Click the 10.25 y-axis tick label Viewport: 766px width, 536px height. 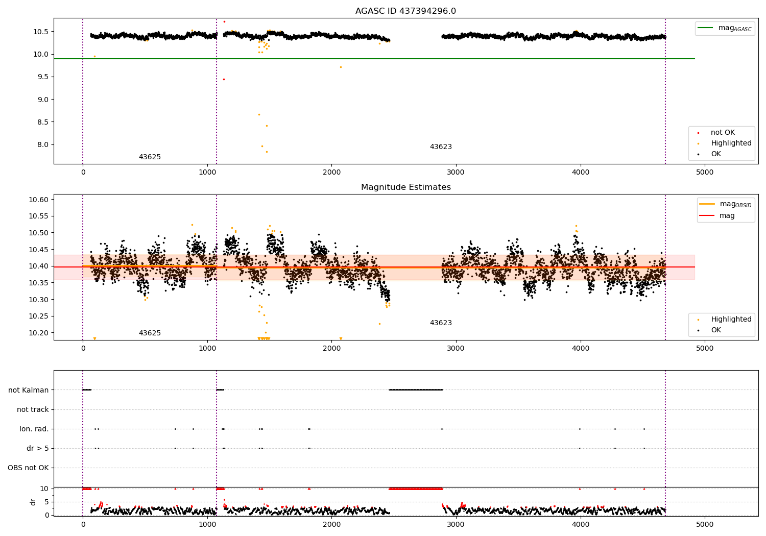click(39, 316)
